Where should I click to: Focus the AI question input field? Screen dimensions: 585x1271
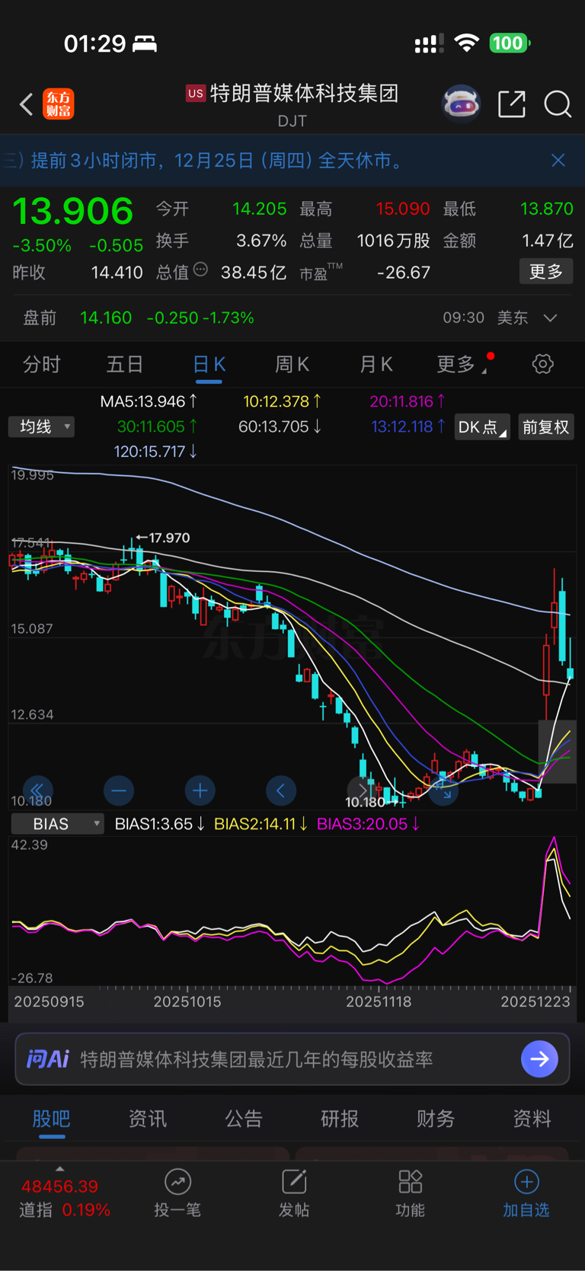coord(292,1059)
